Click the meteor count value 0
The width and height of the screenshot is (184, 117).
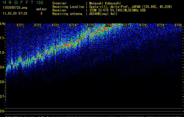tap(42, 13)
